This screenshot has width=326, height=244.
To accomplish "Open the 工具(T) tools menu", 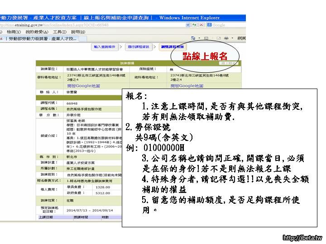I will click(x=60, y=32).
